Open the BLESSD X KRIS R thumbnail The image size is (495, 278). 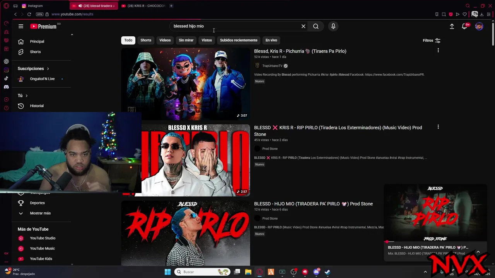tap(196, 160)
